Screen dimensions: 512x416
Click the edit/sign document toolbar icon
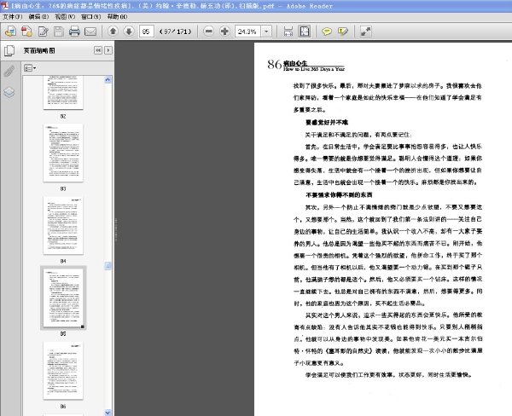point(43,32)
